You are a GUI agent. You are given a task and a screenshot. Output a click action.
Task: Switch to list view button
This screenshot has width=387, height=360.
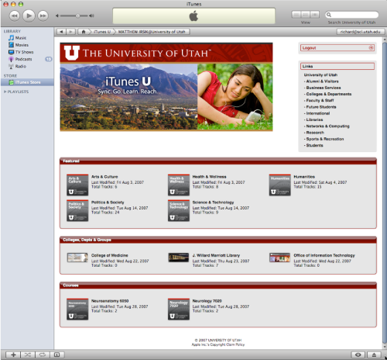pyautogui.click(x=296, y=15)
